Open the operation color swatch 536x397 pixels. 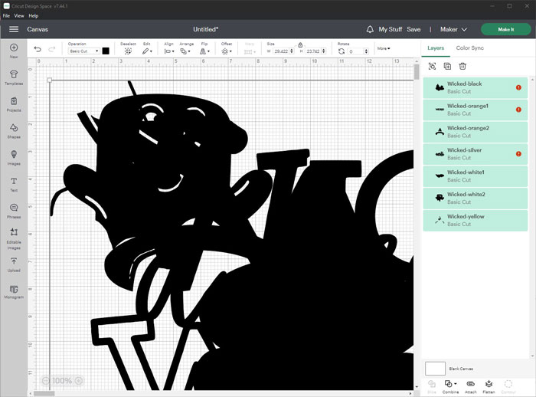click(106, 51)
